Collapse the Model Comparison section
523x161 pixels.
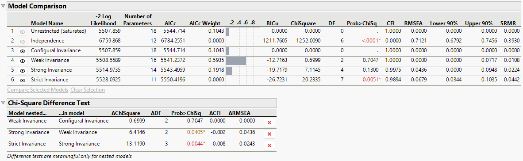pyautogui.click(x=4, y=6)
